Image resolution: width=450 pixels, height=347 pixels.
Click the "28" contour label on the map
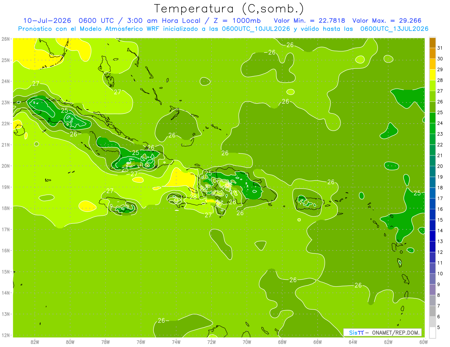[x=193, y=197]
